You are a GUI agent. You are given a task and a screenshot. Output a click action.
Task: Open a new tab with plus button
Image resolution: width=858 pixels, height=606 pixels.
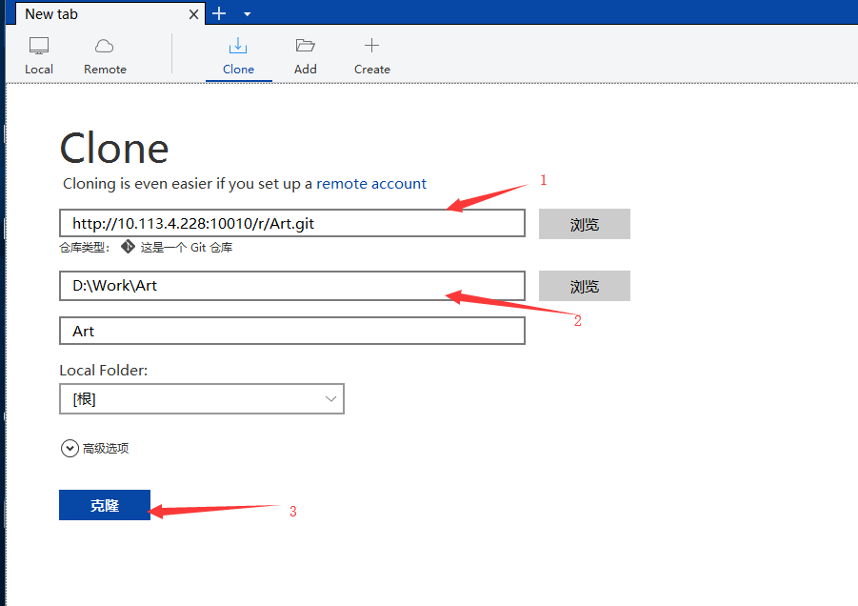coord(219,13)
